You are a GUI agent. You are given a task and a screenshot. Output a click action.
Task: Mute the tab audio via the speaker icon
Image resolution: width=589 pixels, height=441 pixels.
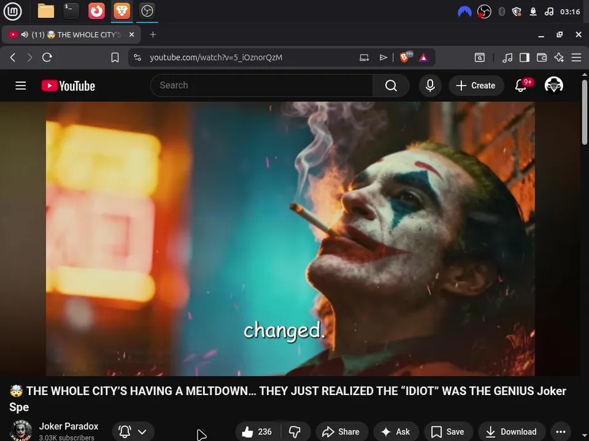(x=25, y=34)
